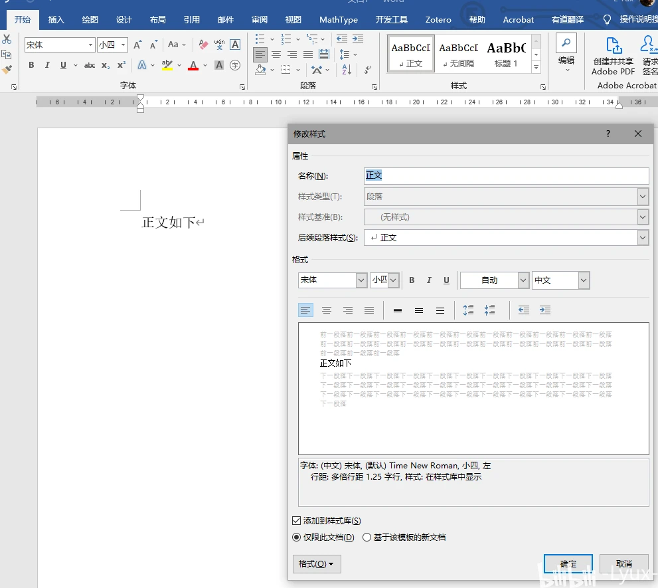The width and height of the screenshot is (658, 588).
Task: Click the Cut scissors icon in the ribbon
Action: 7,39
